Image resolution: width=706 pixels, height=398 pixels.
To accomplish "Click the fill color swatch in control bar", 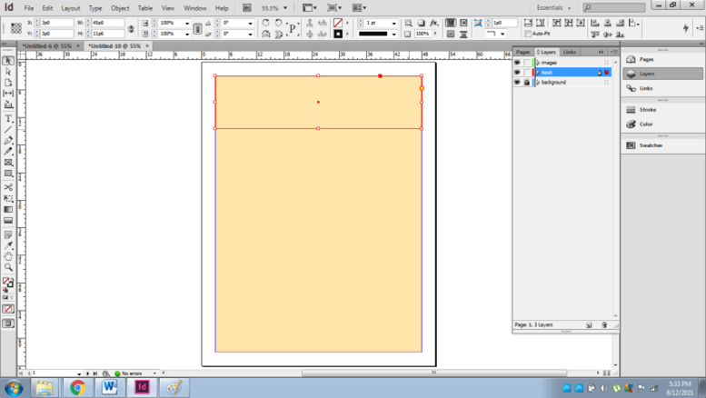I will pos(338,22).
